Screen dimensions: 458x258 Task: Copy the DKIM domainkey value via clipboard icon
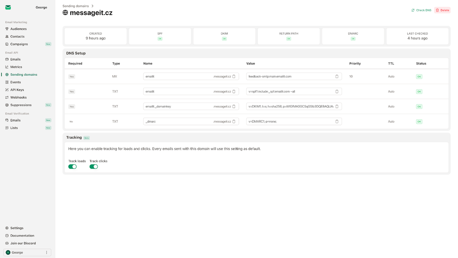[x=337, y=106]
